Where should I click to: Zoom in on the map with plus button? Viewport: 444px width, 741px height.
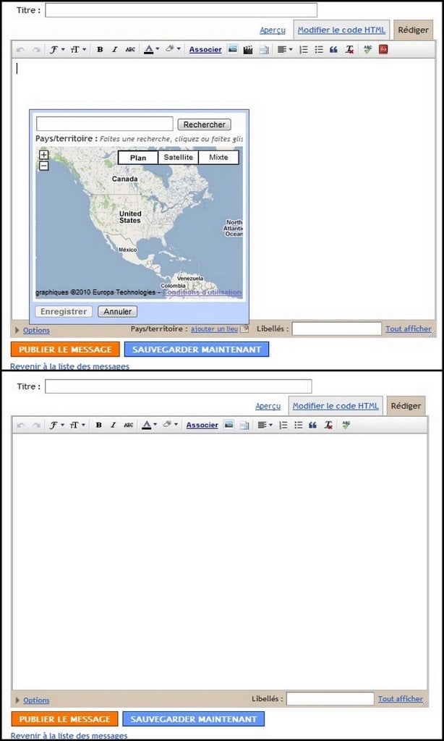point(43,155)
